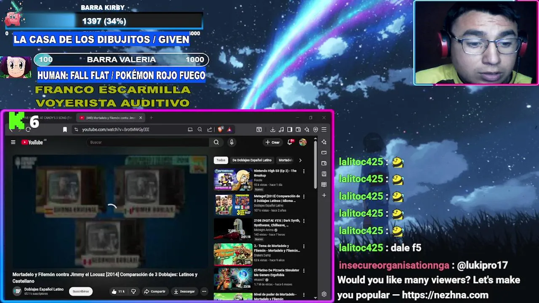
Task: Add a sidebar item with plus icon
Action: 324,195
